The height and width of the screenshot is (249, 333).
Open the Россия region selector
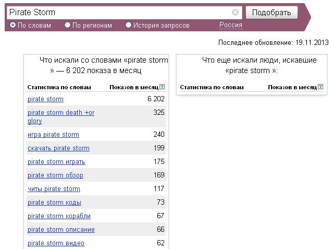pyautogui.click(x=231, y=25)
